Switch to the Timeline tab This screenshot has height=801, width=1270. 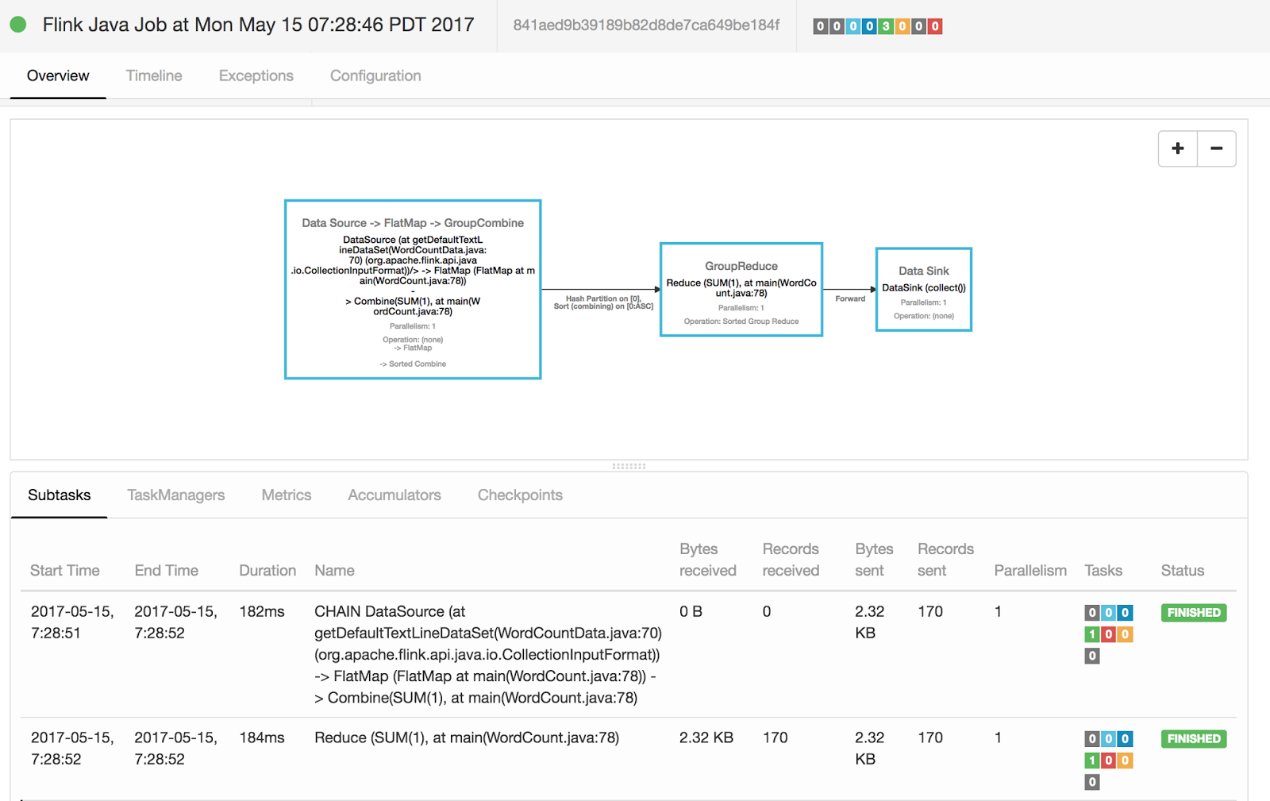(153, 75)
